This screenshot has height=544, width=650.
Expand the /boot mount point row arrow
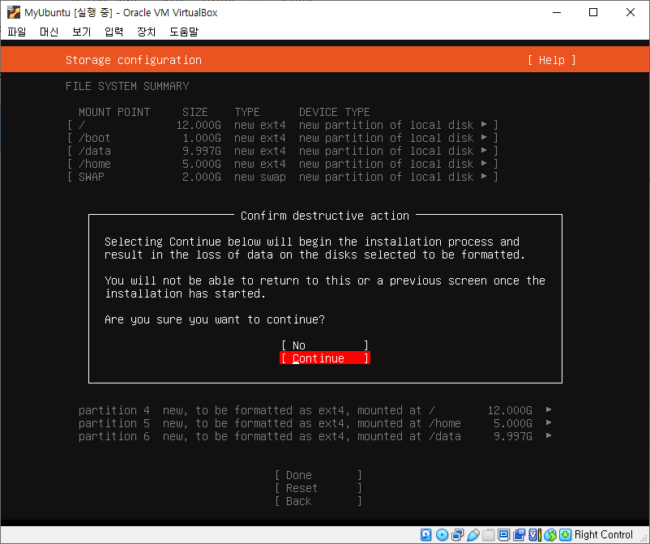484,137
